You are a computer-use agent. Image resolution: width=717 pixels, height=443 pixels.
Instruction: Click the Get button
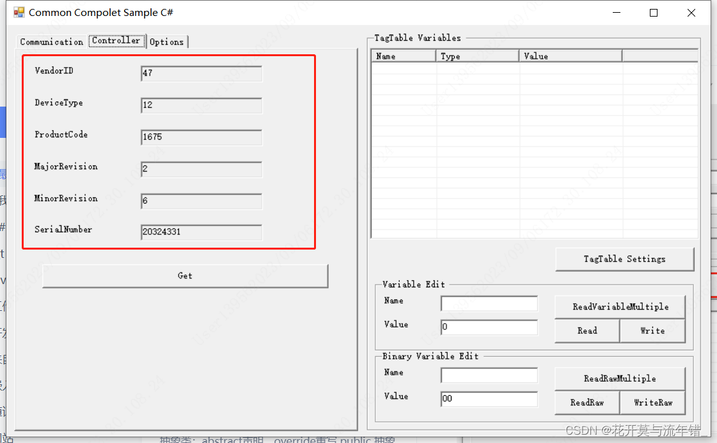coord(185,276)
